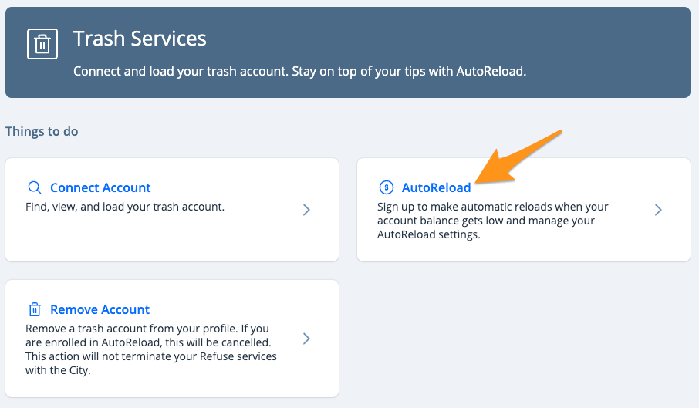Image resolution: width=699 pixels, height=408 pixels.
Task: Click the trash can icon in the header banner
Action: tap(42, 44)
